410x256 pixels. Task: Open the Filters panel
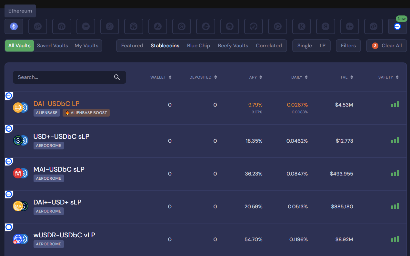[348, 46]
